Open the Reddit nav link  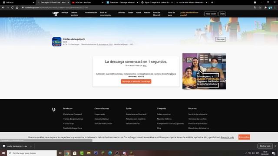pyautogui.click(x=139, y=13)
